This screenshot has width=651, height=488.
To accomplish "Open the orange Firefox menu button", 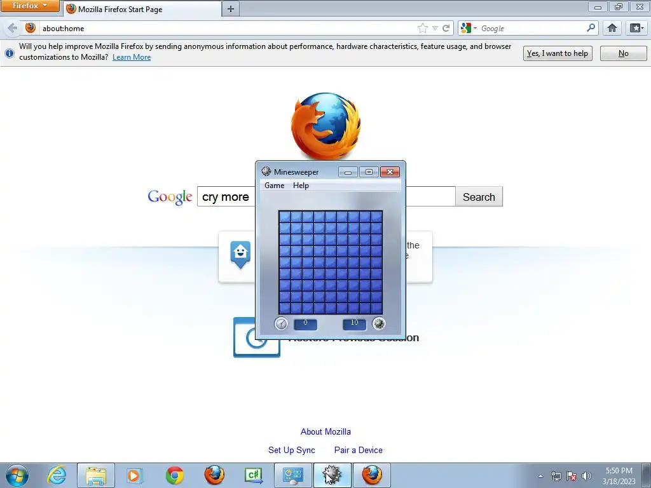I will (x=29, y=6).
